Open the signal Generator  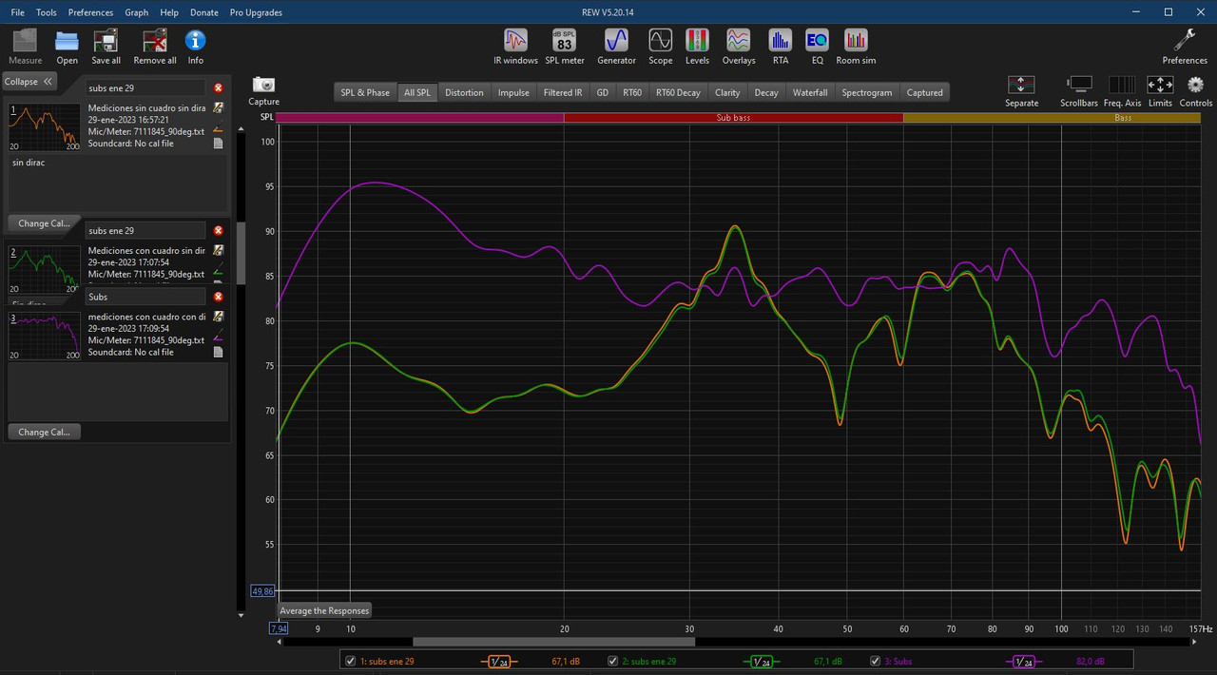click(x=616, y=47)
